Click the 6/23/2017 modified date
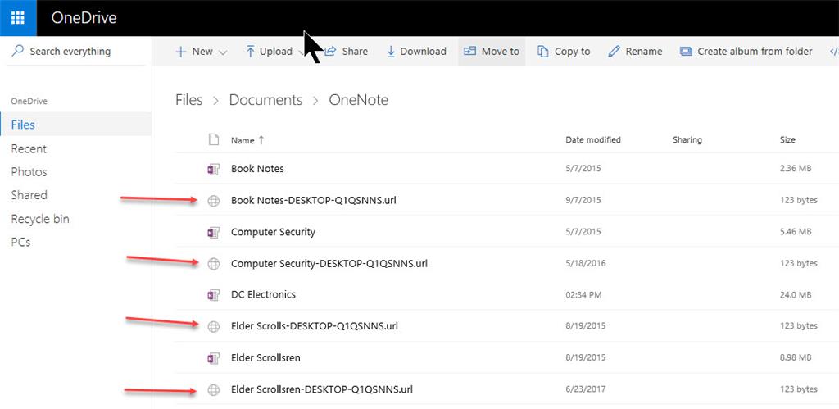The width and height of the screenshot is (839, 409). tap(585, 389)
